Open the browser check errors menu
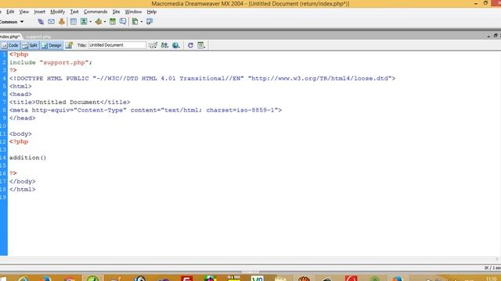501x281 pixels. (x=153, y=45)
